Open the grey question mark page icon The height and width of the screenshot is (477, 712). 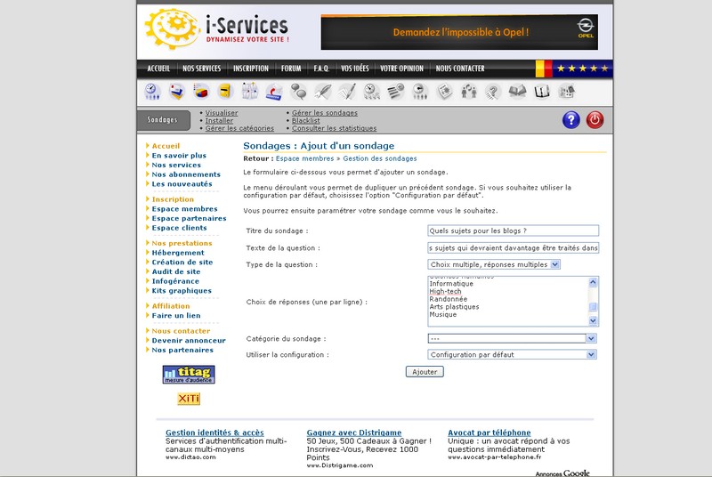tap(493, 92)
